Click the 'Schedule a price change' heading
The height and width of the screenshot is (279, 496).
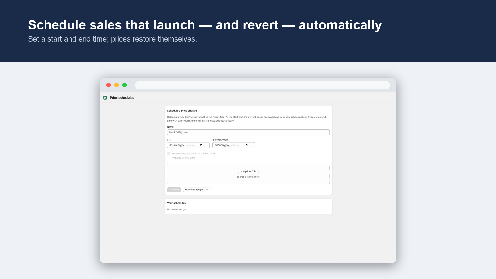point(182,111)
